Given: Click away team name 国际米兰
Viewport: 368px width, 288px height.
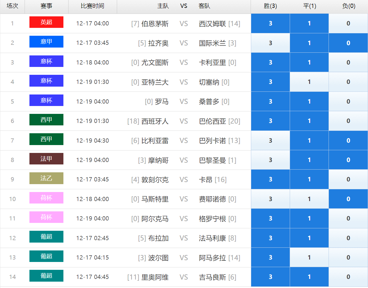Looking at the screenshot, I should (212, 43).
